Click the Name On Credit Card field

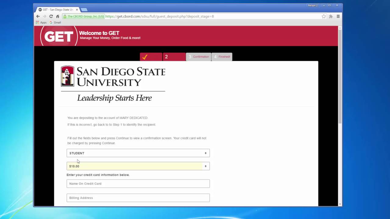point(138,183)
